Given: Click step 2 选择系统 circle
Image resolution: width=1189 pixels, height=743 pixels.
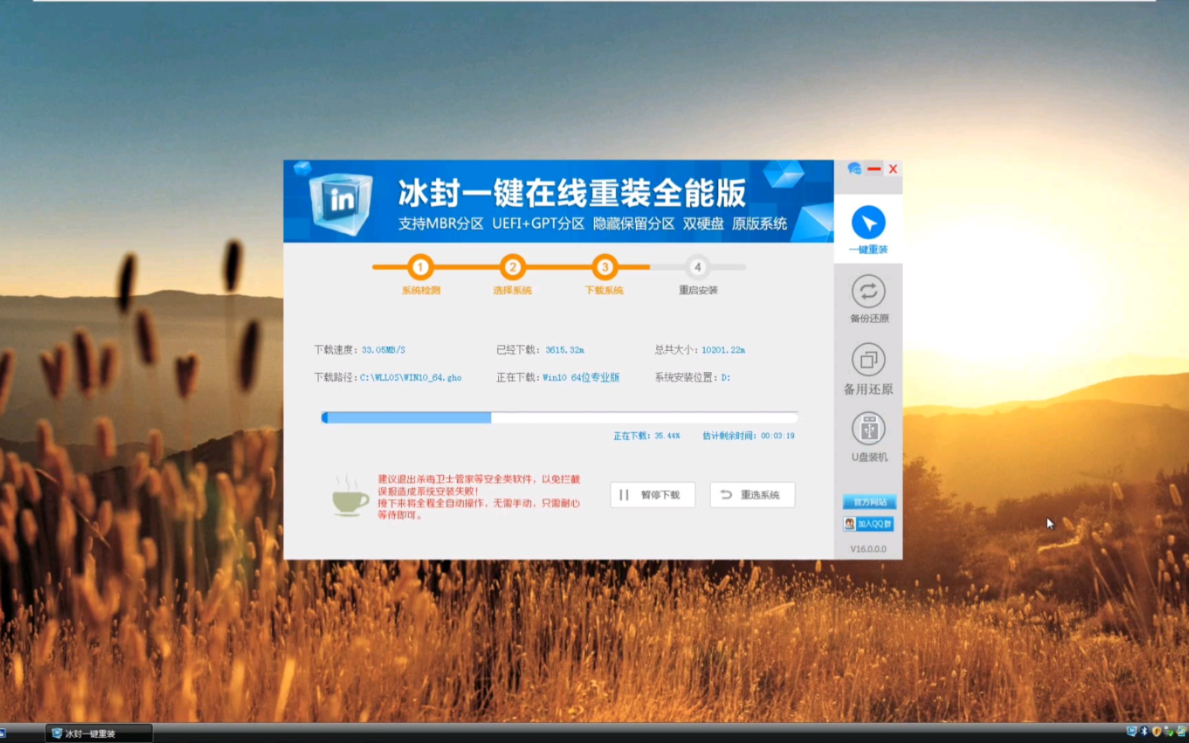Looking at the screenshot, I should pyautogui.click(x=512, y=267).
